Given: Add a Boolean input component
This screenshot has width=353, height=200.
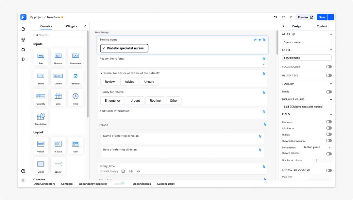Looking at the screenshot, I should coord(76,77).
